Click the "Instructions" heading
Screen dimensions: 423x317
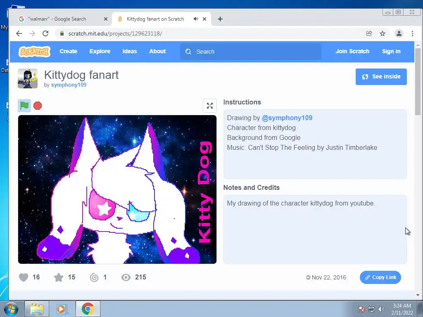[242, 102]
